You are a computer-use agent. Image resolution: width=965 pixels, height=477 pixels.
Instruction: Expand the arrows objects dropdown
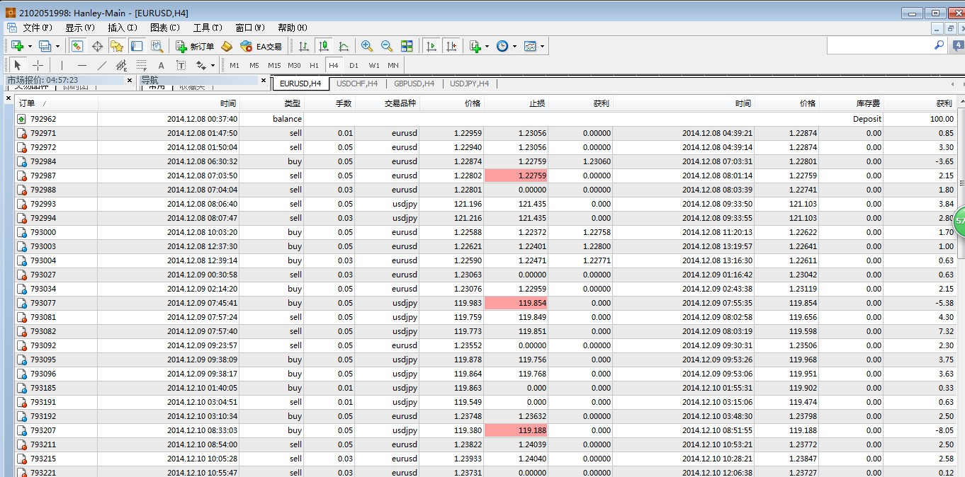click(x=213, y=65)
